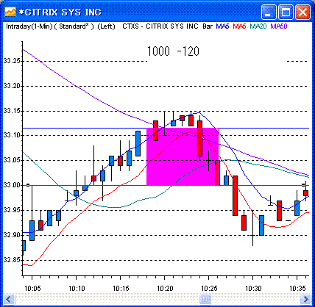The height and width of the screenshot is (307, 315).
Task: Click the 10:15 time axis label
Action: (x=121, y=289)
